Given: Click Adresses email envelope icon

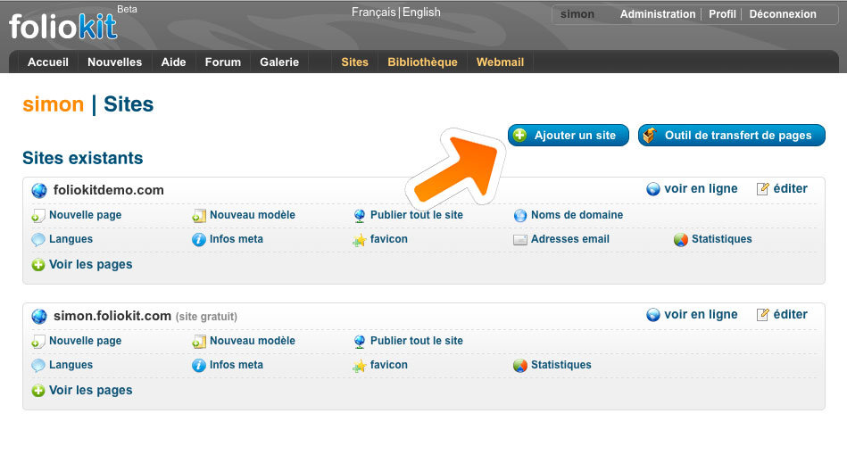Looking at the screenshot, I should coord(519,240).
